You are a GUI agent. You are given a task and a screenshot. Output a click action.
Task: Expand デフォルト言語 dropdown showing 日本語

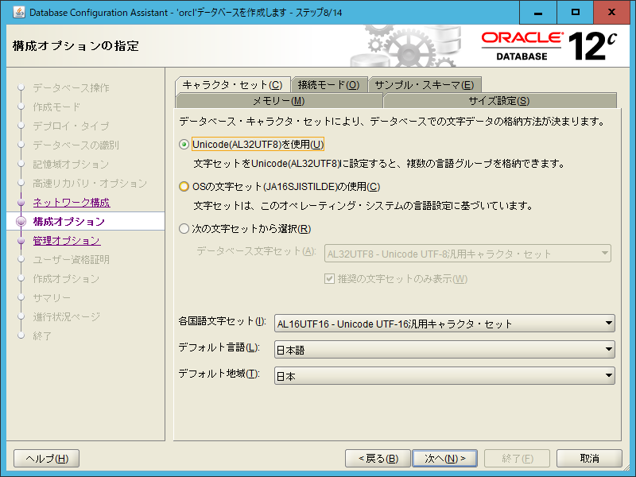click(x=444, y=349)
